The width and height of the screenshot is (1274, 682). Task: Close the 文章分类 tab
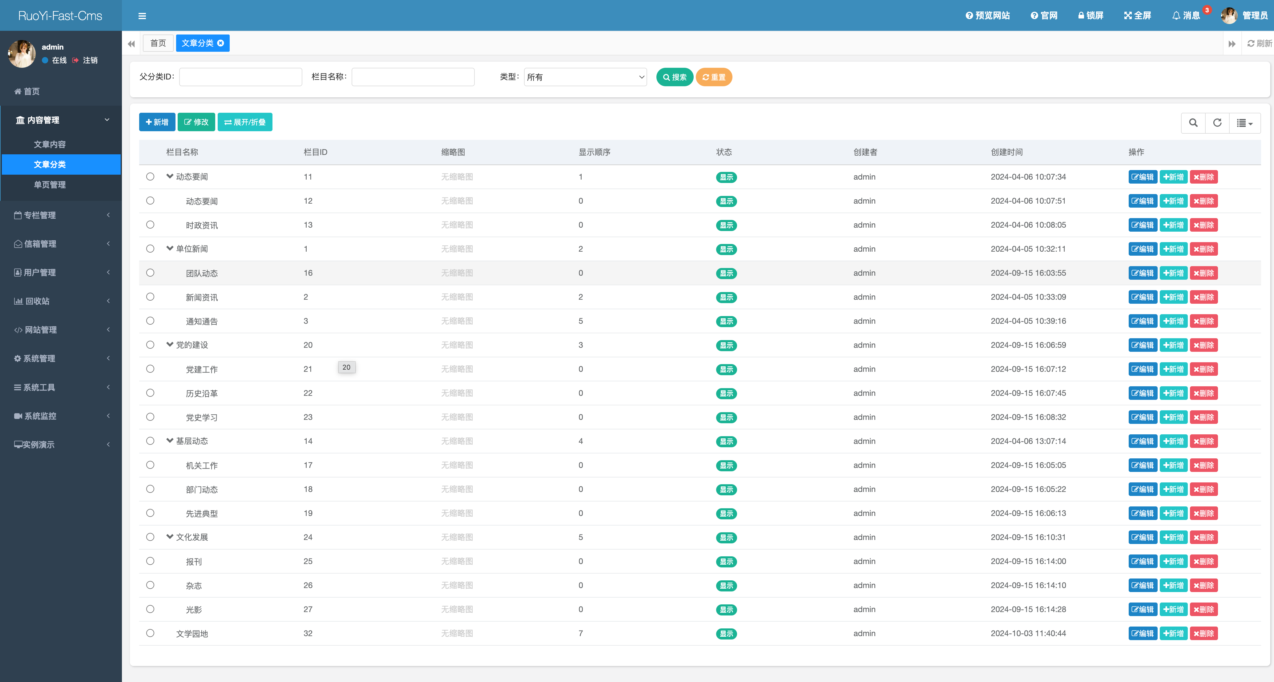[220, 43]
